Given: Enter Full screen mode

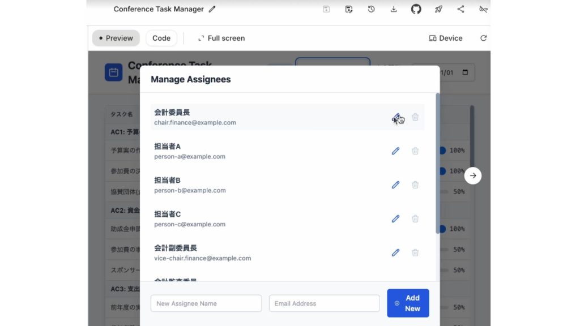Looking at the screenshot, I should tap(221, 38).
